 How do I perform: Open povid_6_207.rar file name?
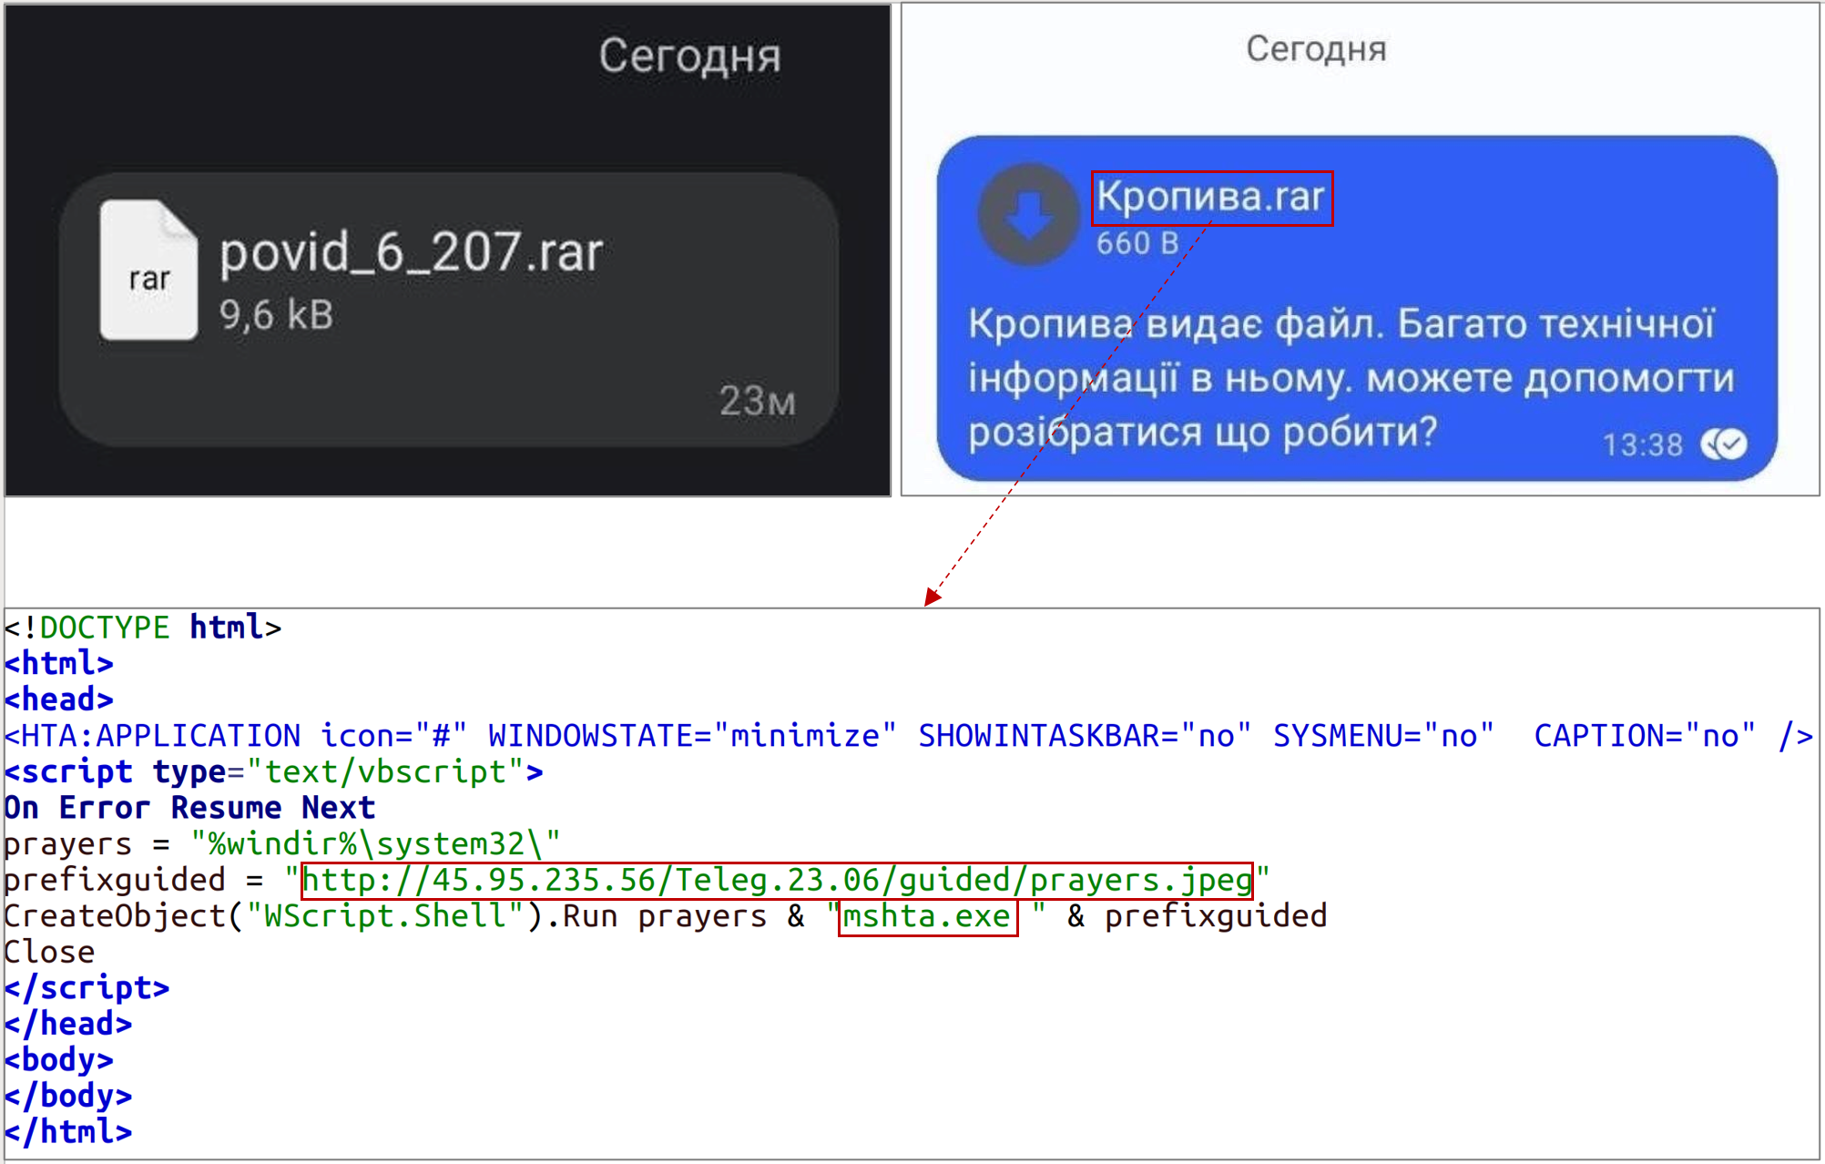[x=411, y=252]
